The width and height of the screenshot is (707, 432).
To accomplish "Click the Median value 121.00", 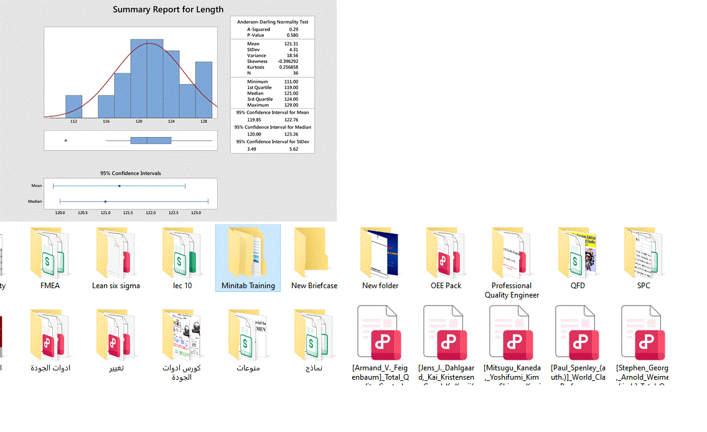I will (x=291, y=93).
